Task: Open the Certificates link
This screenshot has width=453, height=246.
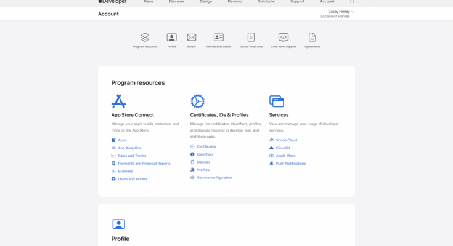Action: point(206,146)
